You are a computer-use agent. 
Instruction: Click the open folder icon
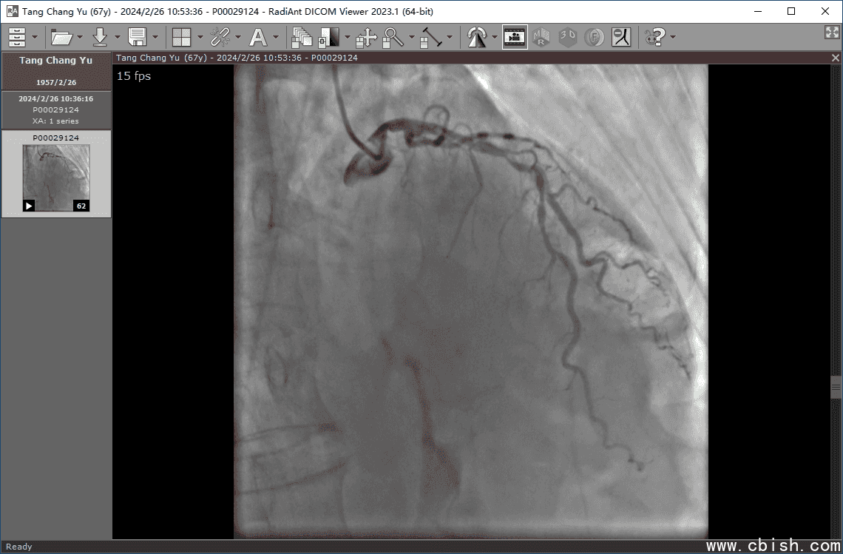coord(62,37)
